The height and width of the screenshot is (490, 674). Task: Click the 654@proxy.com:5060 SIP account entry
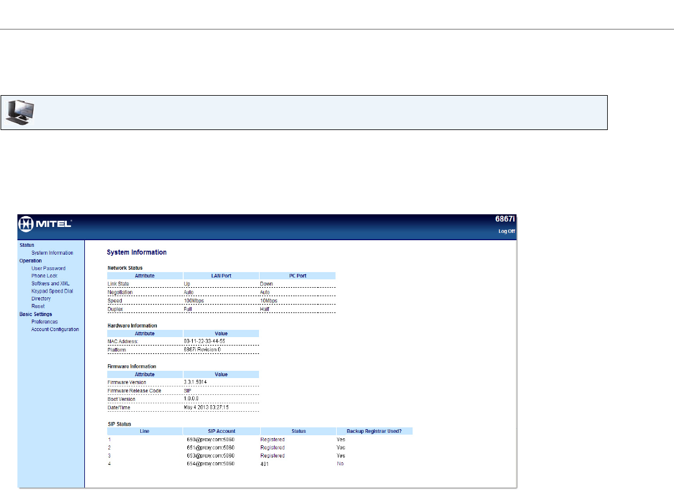[x=210, y=464]
